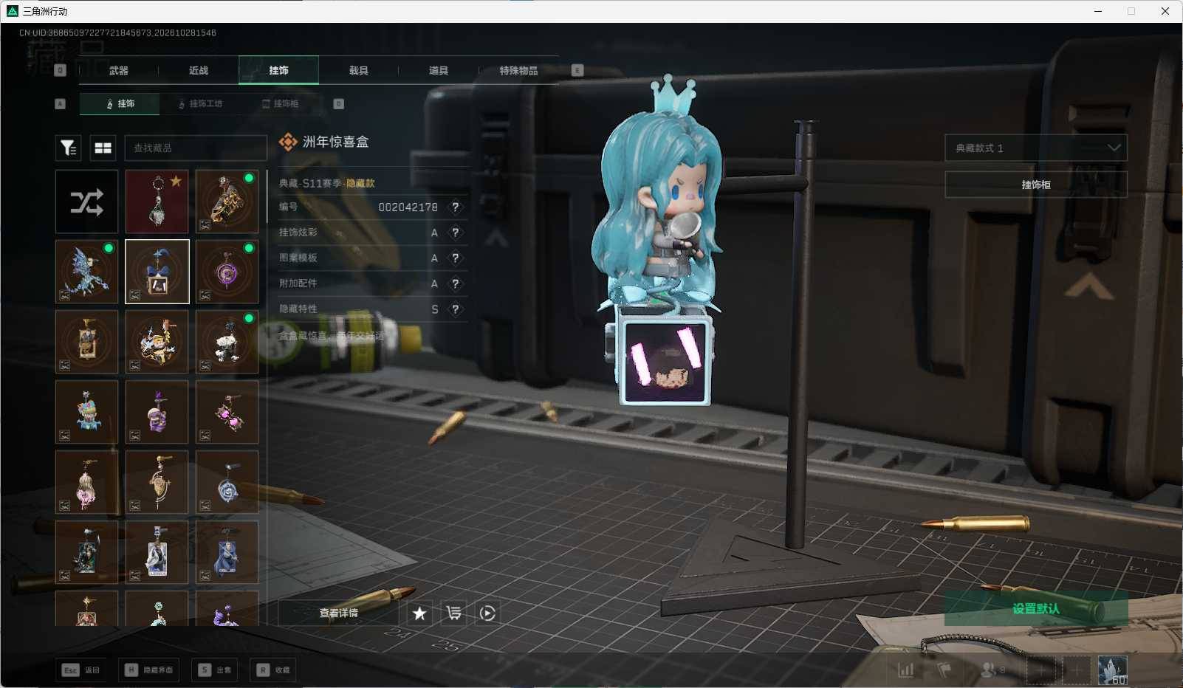Click the Esc 返回 button

coord(81,670)
